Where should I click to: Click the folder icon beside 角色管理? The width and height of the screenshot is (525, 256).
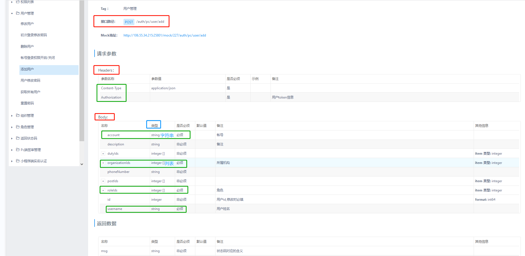(x=18, y=127)
